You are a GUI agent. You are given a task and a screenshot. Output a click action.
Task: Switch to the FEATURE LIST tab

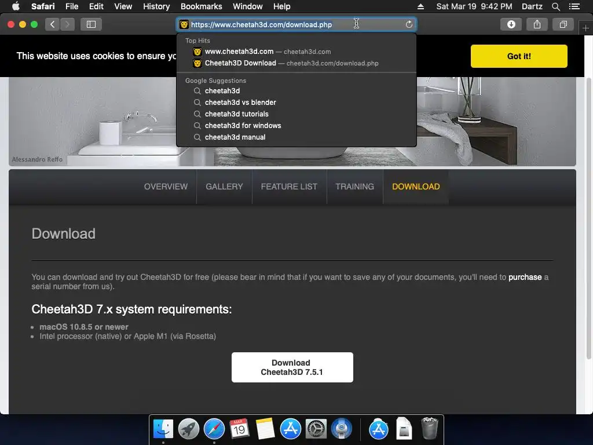289,187
